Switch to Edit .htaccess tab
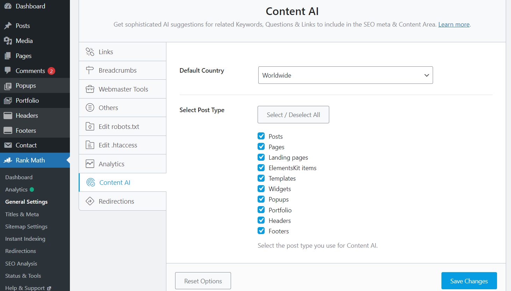The image size is (511, 291). 122,145
